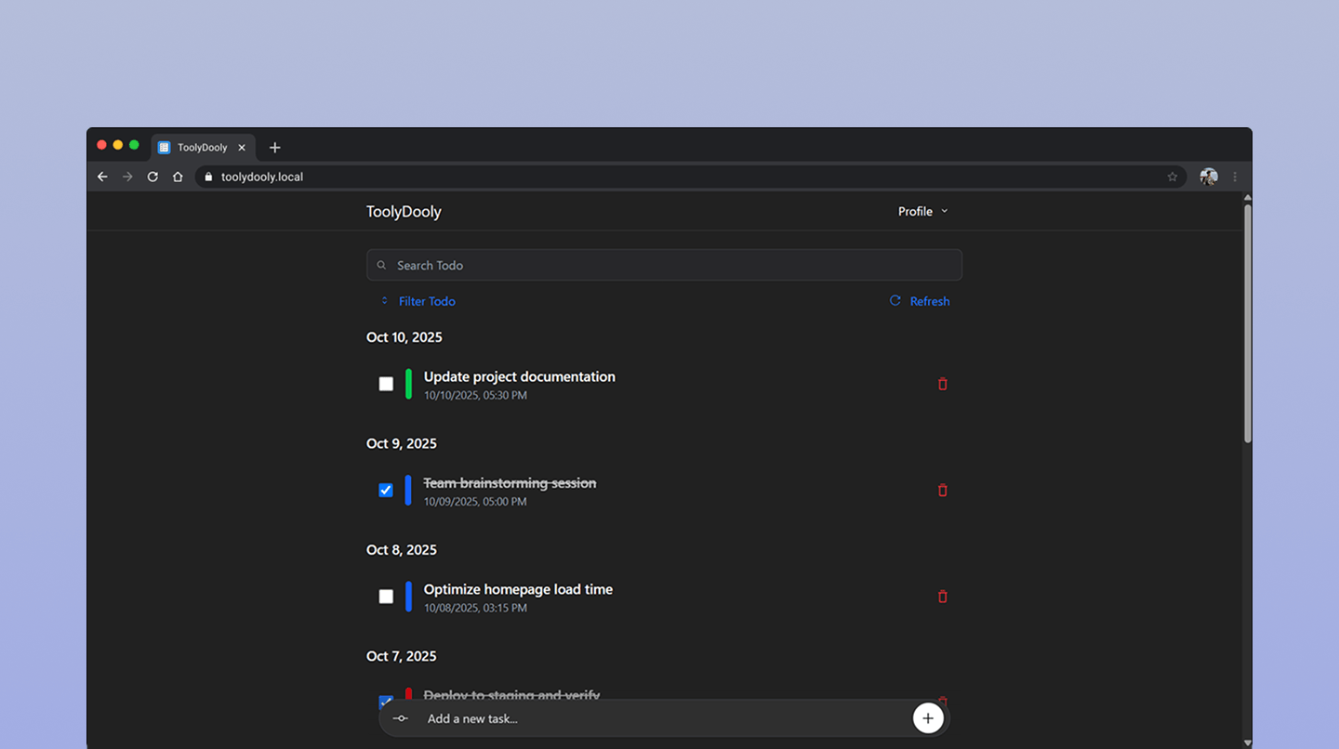Open the browser profile avatar
The image size is (1339, 749).
coord(1208,177)
